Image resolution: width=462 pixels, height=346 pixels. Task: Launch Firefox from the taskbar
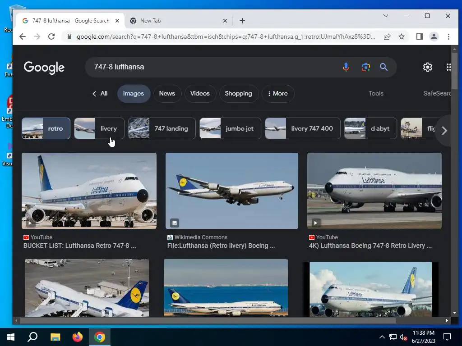(x=78, y=337)
